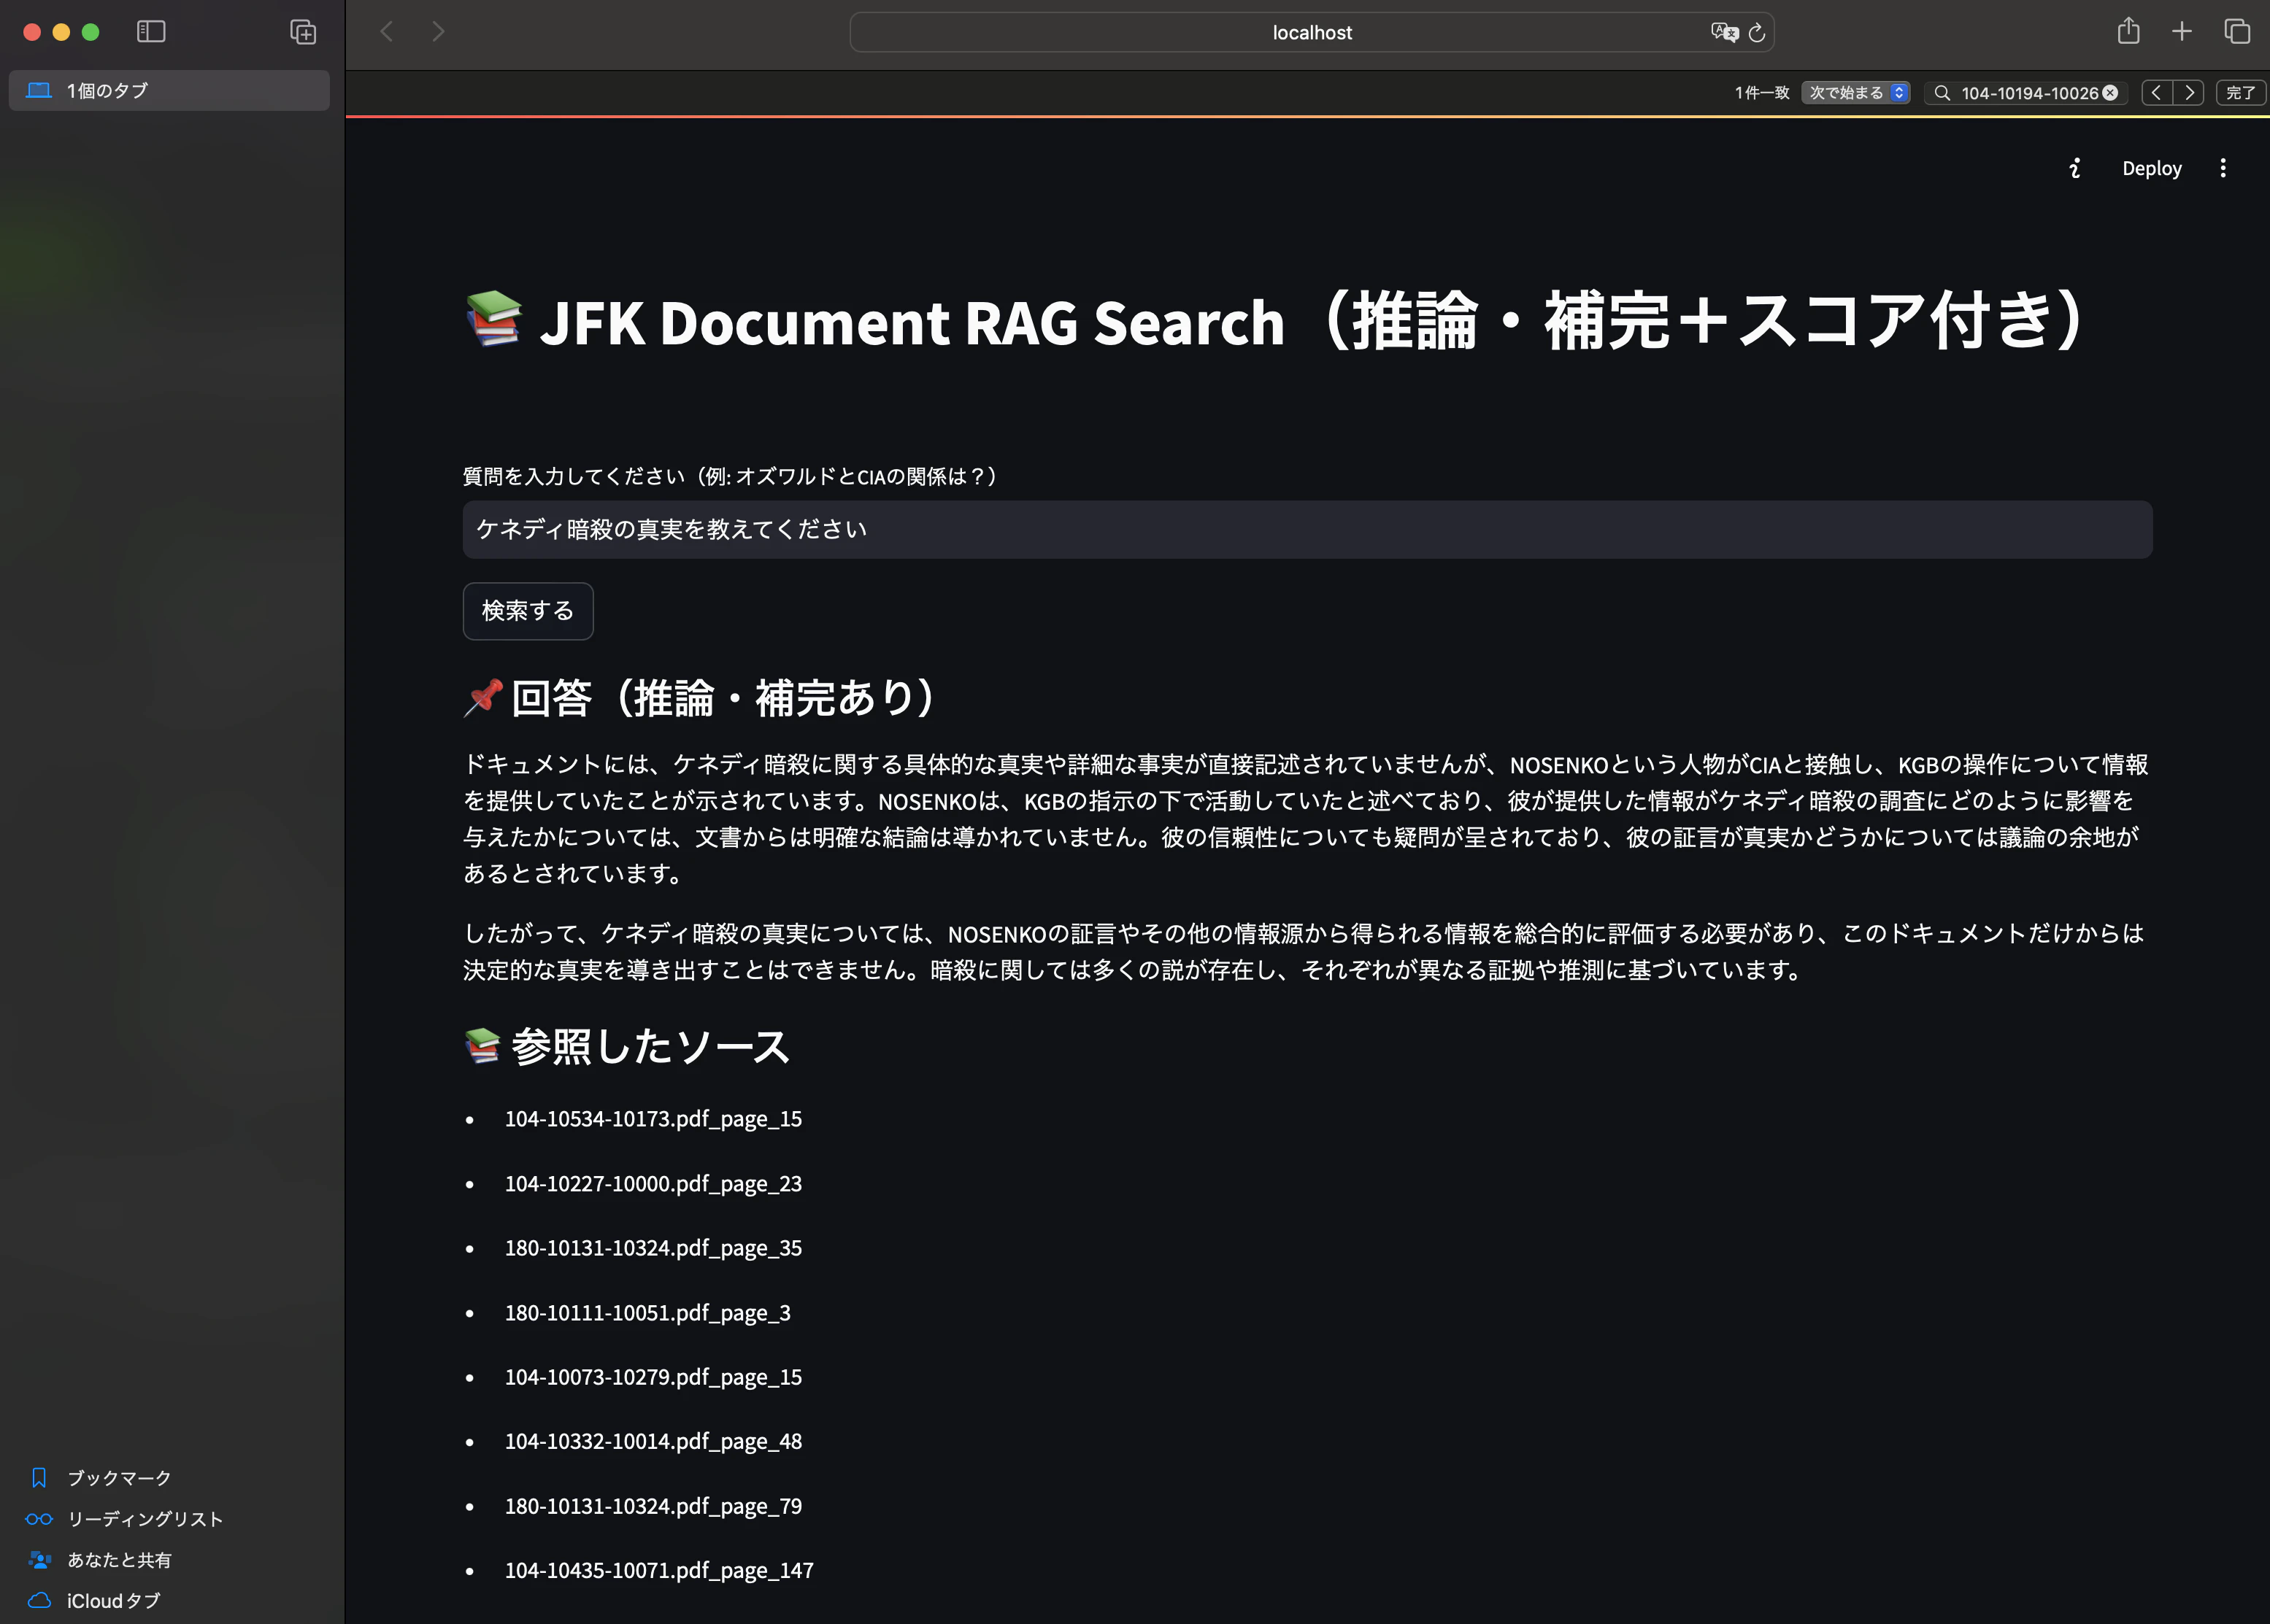Select the 1個のタブ sidebar item
The image size is (2270, 1624).
click(169, 90)
